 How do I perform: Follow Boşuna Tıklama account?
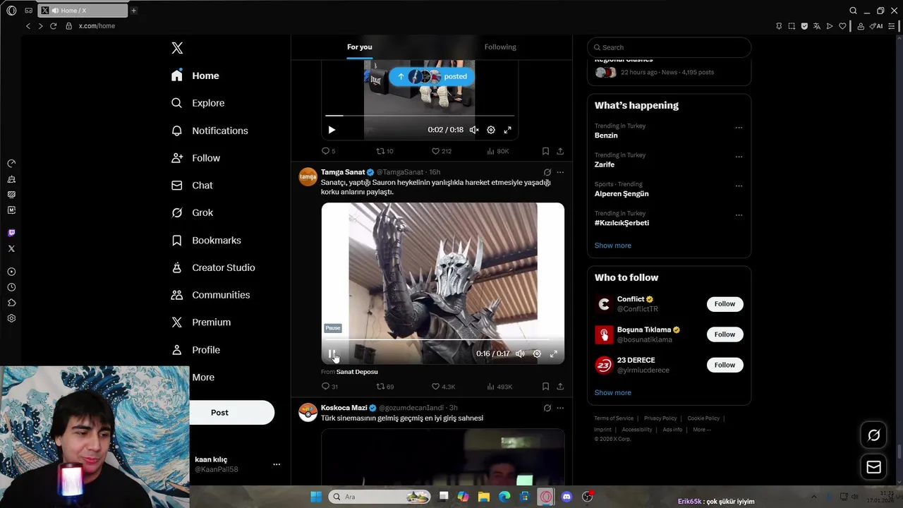click(x=725, y=334)
